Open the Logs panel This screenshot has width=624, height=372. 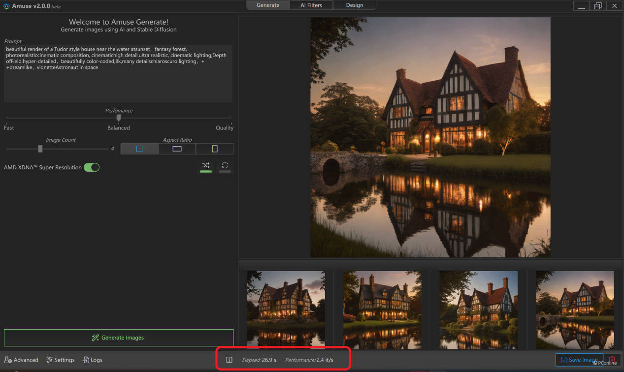click(93, 360)
